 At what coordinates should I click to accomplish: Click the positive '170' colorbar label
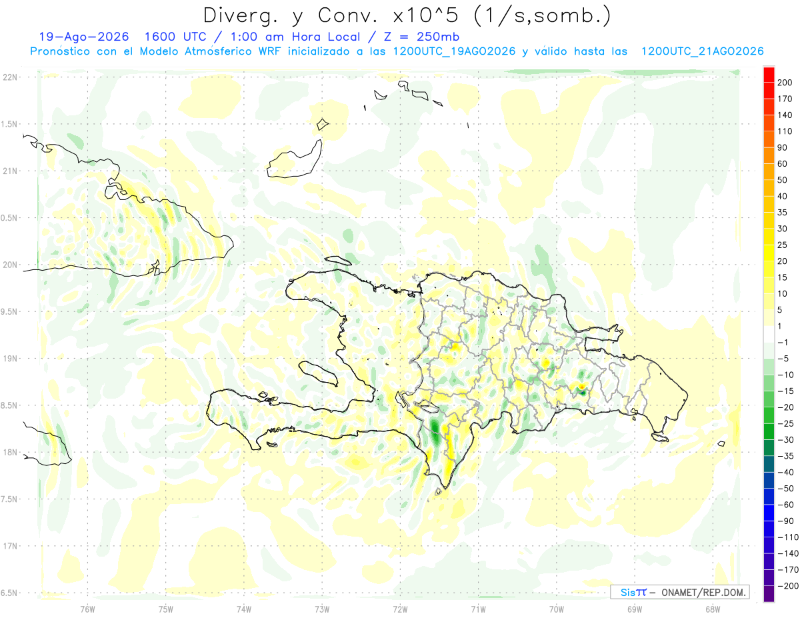[785, 99]
